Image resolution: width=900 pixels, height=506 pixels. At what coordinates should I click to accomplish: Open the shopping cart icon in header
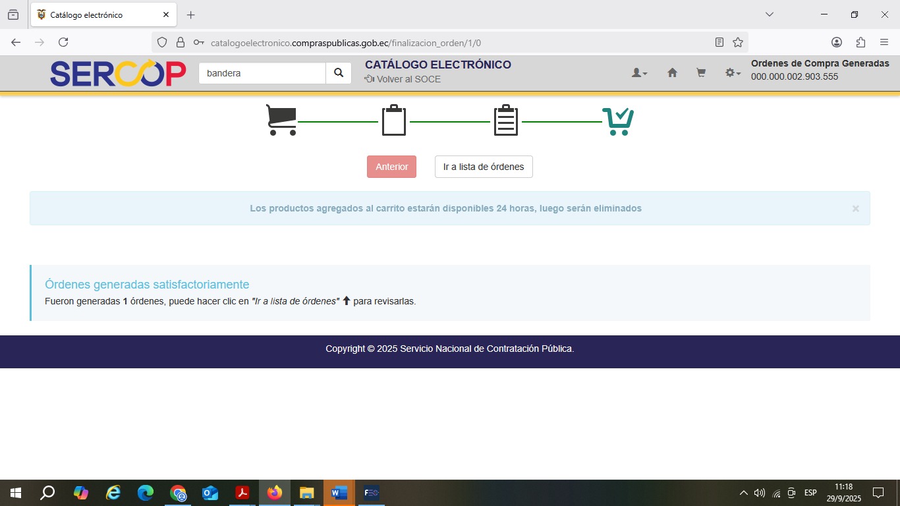[x=701, y=73]
